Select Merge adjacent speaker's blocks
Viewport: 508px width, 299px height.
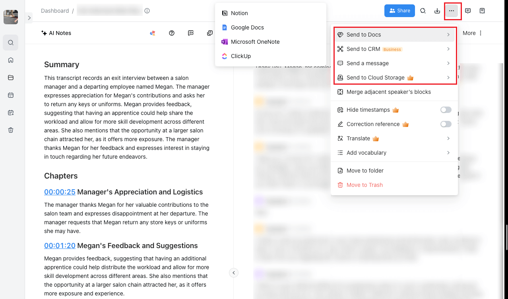(394, 92)
